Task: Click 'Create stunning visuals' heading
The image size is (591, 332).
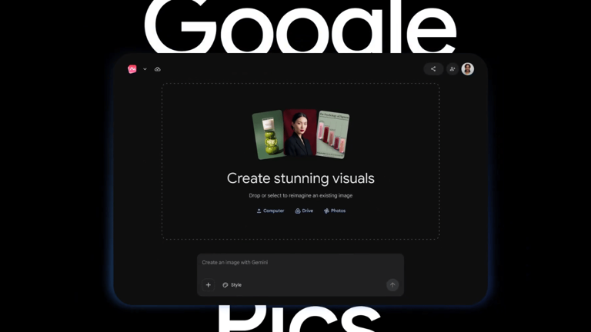Action: [x=301, y=178]
